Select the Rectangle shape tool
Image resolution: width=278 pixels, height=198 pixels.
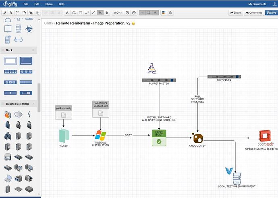tap(81, 13)
